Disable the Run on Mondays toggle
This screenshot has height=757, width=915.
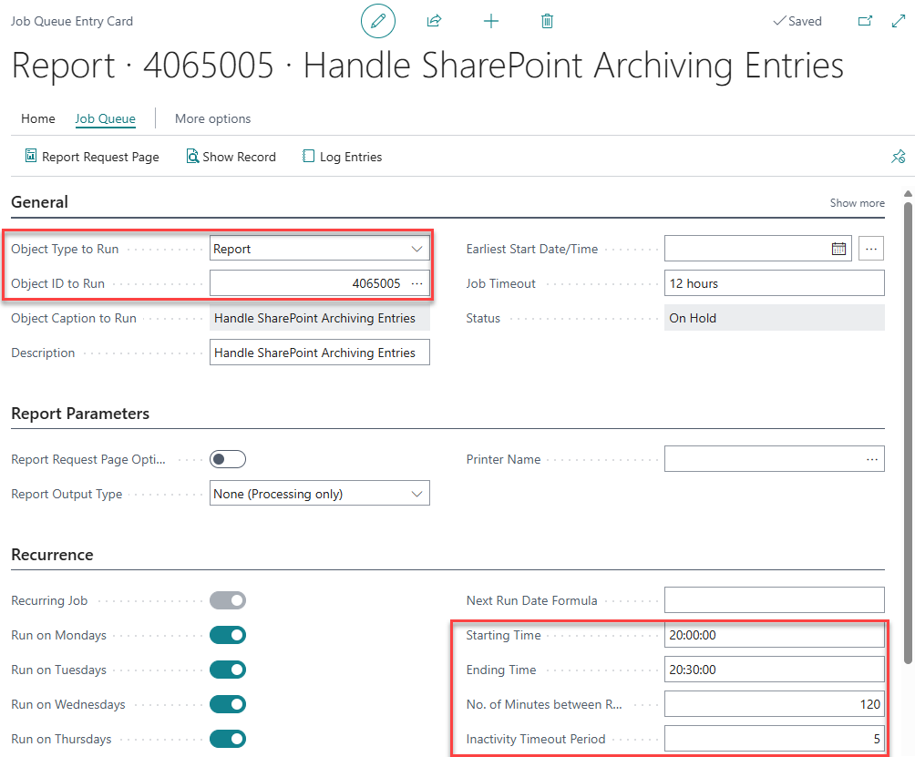point(228,635)
